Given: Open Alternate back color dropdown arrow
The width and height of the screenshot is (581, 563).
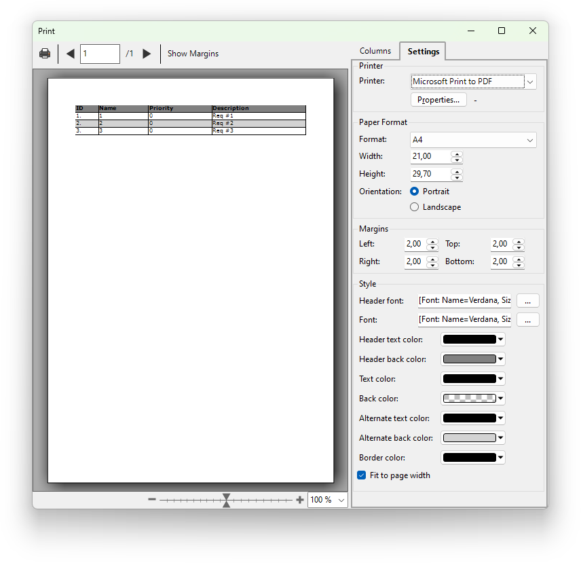Looking at the screenshot, I should (x=501, y=438).
